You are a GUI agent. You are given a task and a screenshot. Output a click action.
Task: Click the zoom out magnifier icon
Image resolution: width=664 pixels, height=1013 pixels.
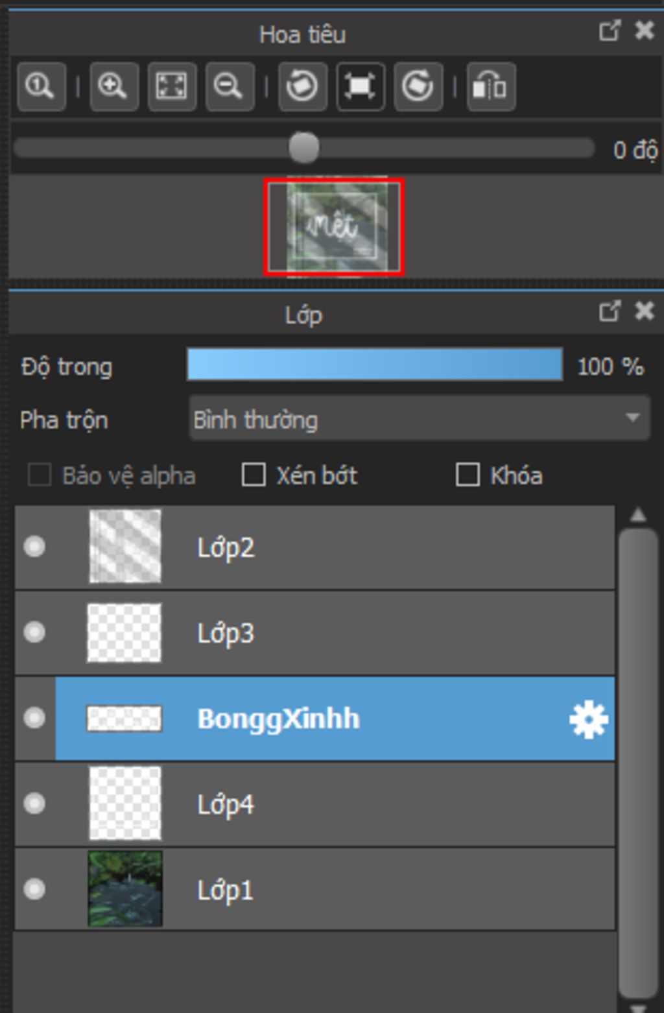click(x=229, y=86)
